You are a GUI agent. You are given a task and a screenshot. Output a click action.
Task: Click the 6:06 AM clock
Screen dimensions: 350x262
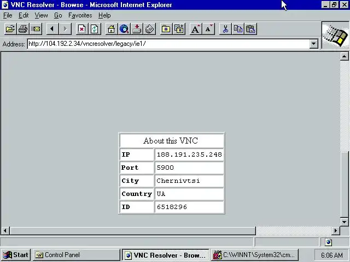[x=332, y=255]
